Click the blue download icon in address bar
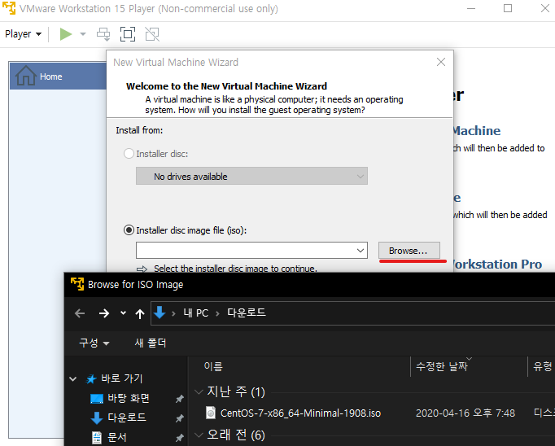The image size is (555, 446). click(x=160, y=313)
